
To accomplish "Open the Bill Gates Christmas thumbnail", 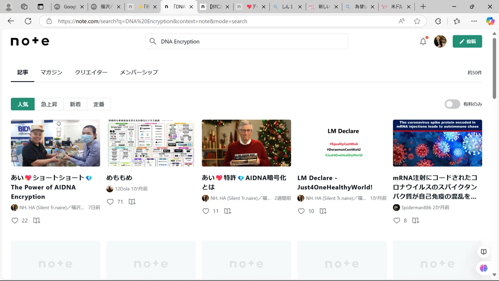I will pyautogui.click(x=247, y=143).
